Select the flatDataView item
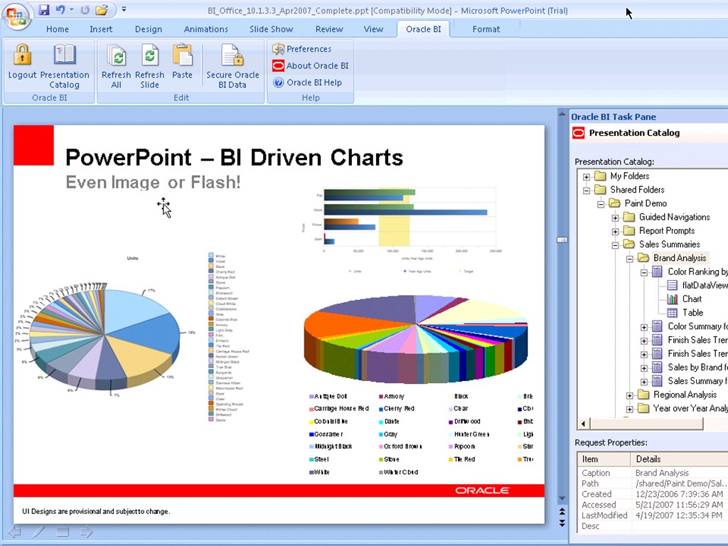 [704, 285]
